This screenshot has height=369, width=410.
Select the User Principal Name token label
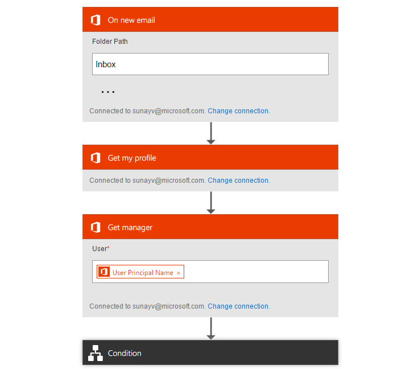143,273
